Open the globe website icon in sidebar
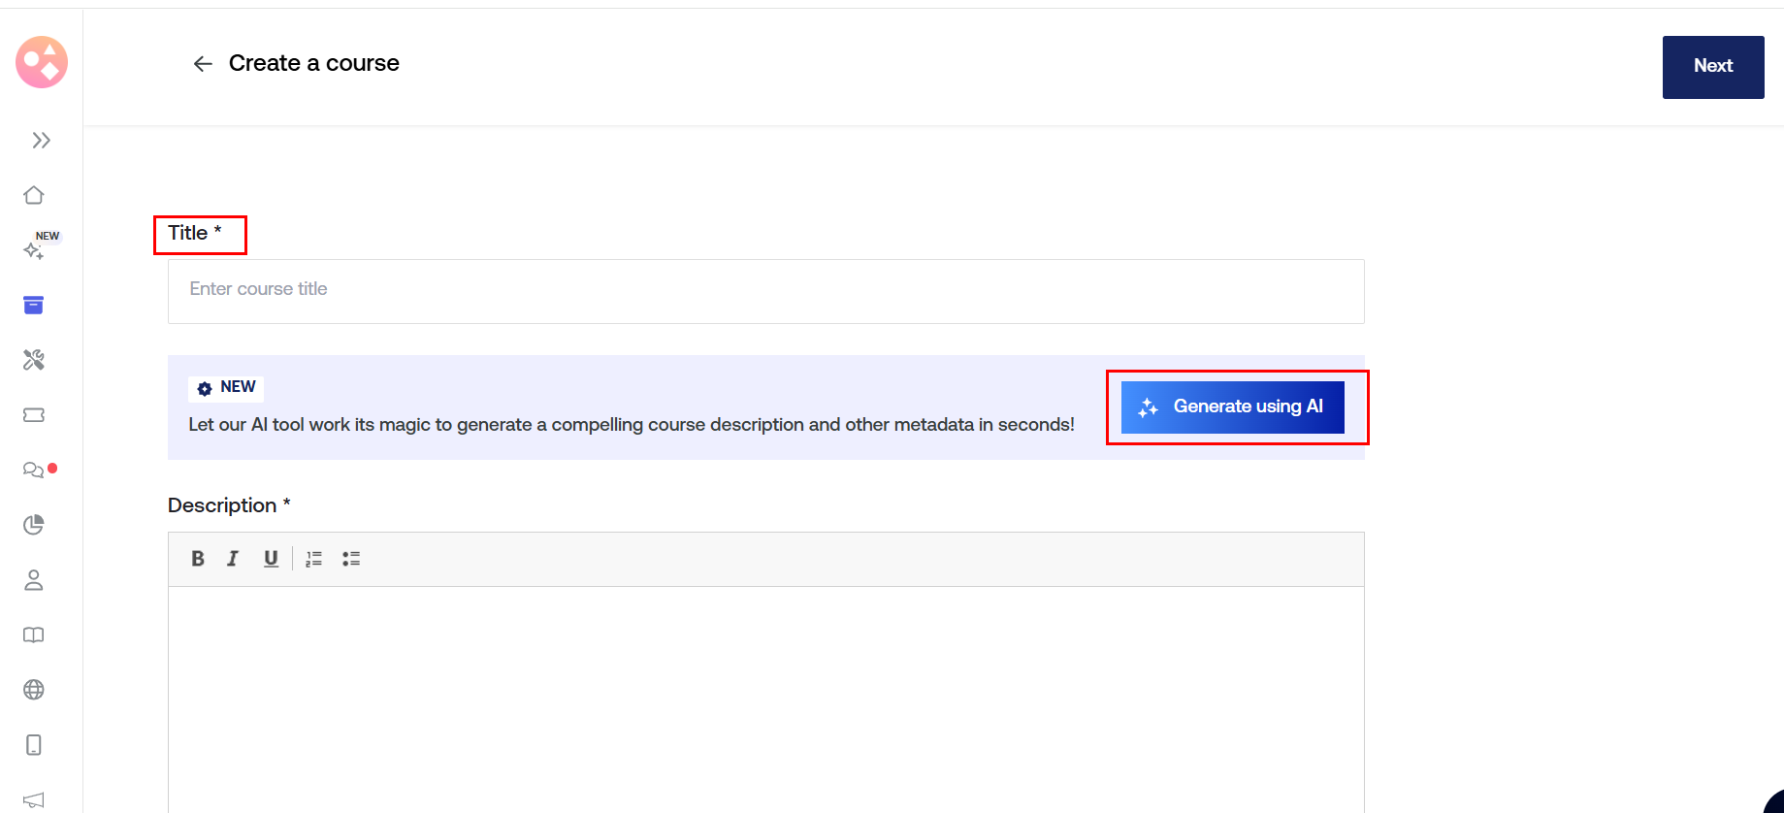This screenshot has height=813, width=1784. (34, 690)
